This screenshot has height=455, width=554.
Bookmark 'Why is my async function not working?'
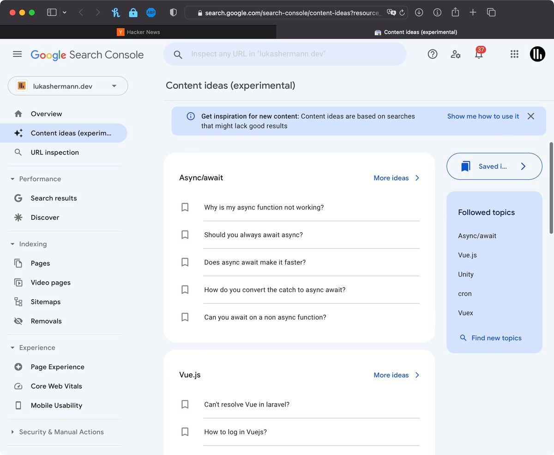tap(185, 207)
